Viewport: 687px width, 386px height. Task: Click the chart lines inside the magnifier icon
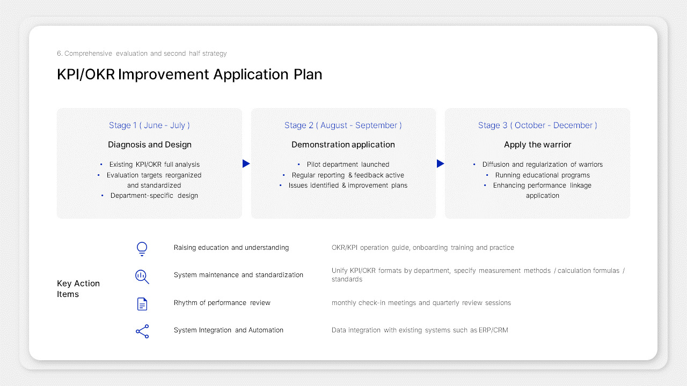[x=141, y=276]
